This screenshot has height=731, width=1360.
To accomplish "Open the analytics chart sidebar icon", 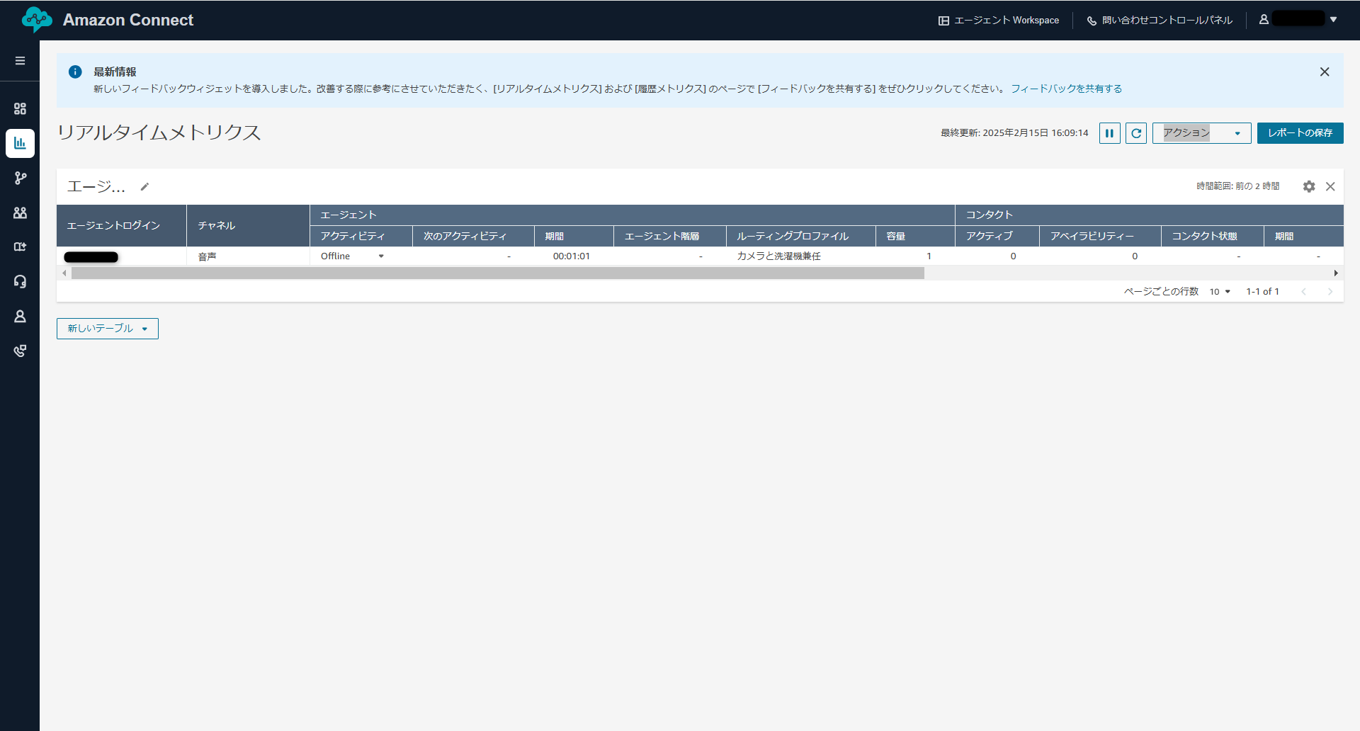I will coord(20,143).
